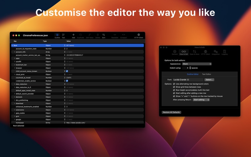Select the countryid_at_install row
Image resolution: width=251 pixels, height=157 pixels.
77,78
